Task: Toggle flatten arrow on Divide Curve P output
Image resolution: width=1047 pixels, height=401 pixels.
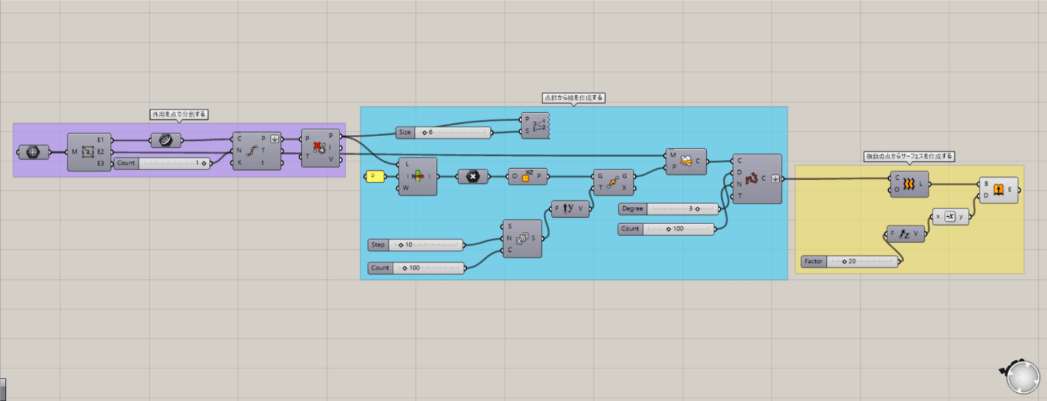Action: [274, 139]
